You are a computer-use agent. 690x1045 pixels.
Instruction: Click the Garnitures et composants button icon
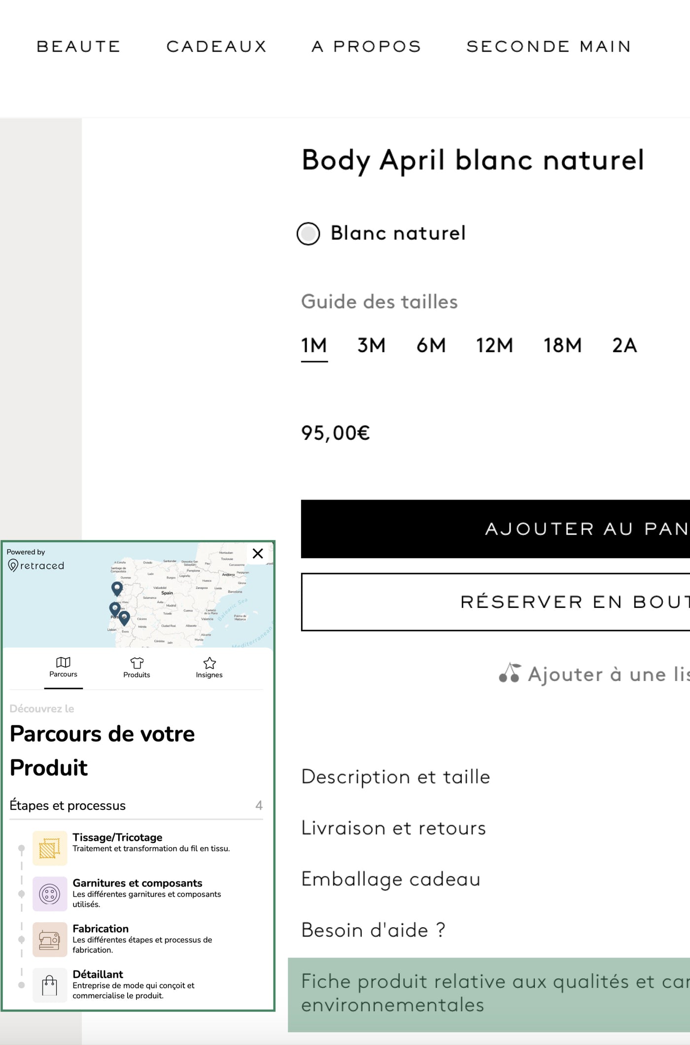pos(50,894)
